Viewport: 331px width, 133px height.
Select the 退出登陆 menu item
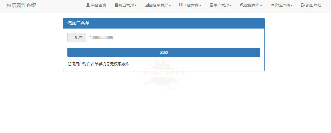[314, 5]
